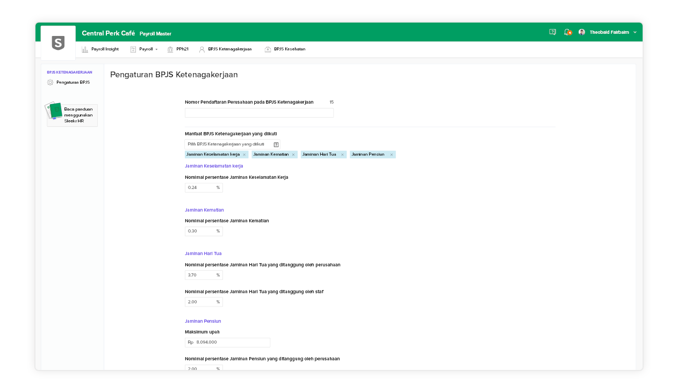Click the Hari Tua ditanggung oleh staf label

254,292
